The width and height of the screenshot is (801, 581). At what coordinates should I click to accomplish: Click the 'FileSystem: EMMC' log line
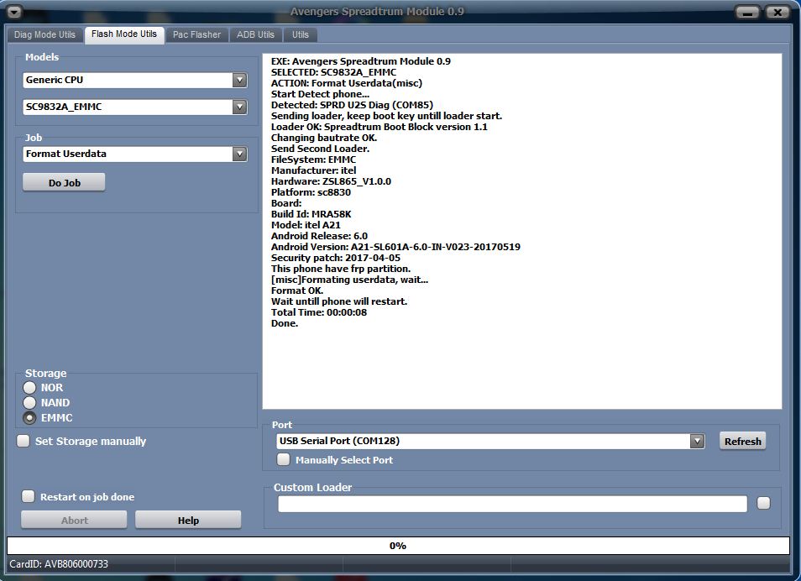(x=313, y=160)
